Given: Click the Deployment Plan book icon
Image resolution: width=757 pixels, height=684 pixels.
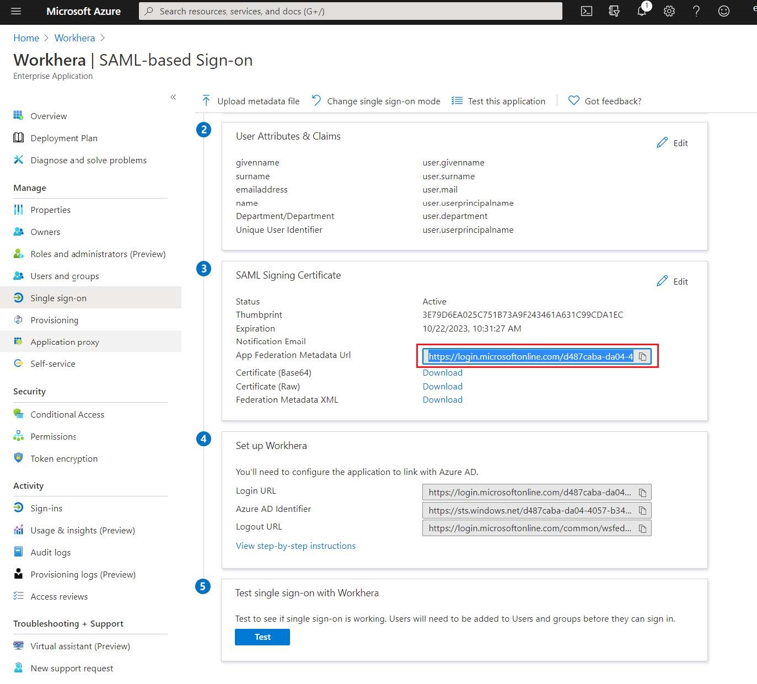Looking at the screenshot, I should [18, 137].
